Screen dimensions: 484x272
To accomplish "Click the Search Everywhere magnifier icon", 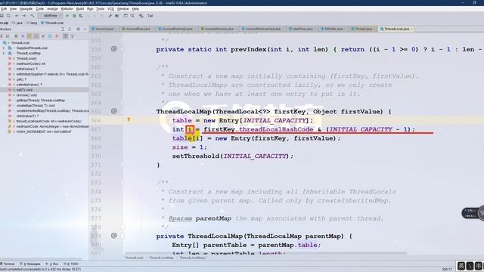I will point(133,15).
